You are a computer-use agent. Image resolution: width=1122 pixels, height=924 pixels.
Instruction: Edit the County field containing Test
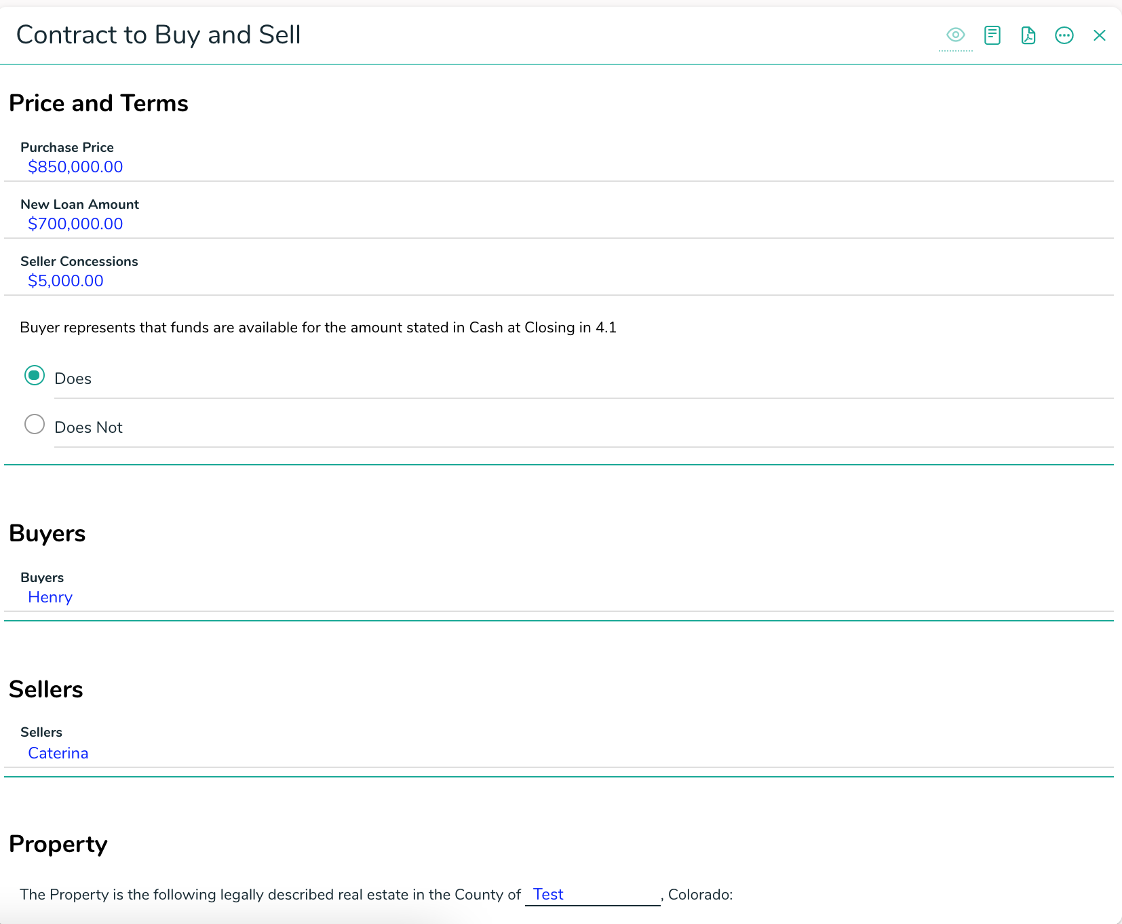coord(593,895)
